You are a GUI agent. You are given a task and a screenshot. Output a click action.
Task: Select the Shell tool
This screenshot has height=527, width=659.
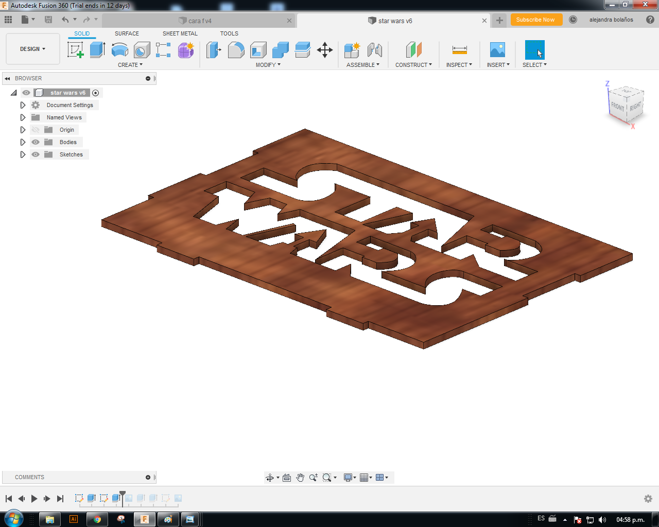[258, 50]
